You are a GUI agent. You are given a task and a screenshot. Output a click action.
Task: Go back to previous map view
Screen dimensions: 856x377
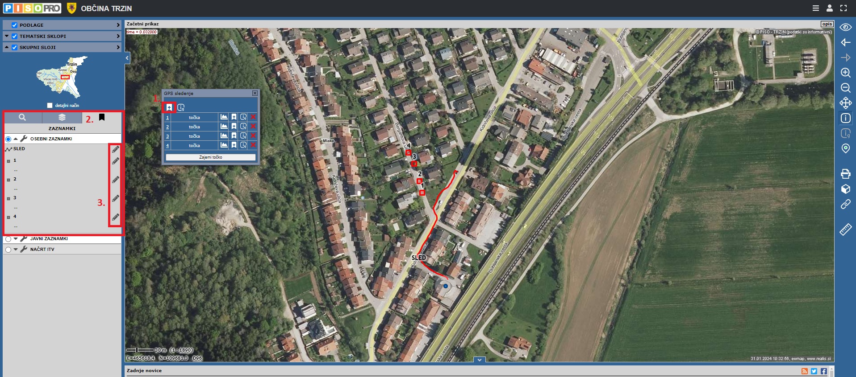[x=845, y=42]
